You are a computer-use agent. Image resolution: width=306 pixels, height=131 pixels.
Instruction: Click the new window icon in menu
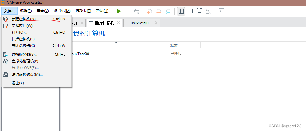6,26
